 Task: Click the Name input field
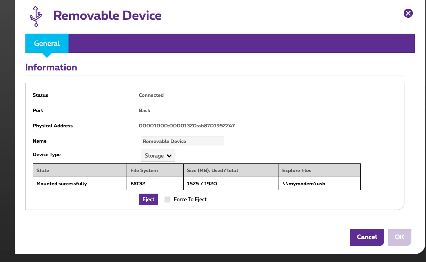pos(182,141)
